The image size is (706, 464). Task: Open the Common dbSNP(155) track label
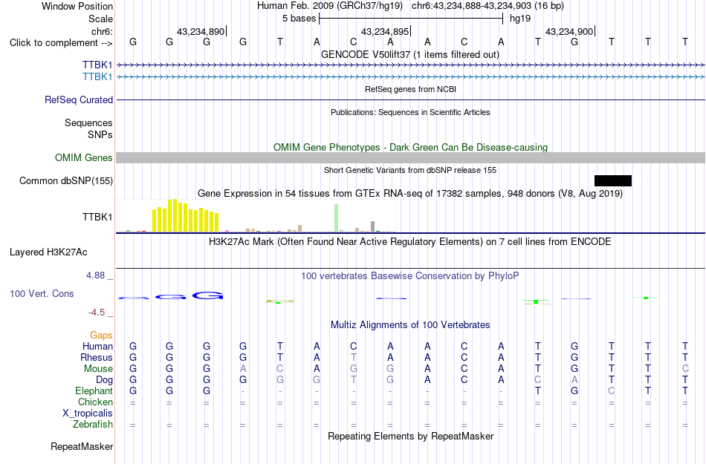(66, 180)
